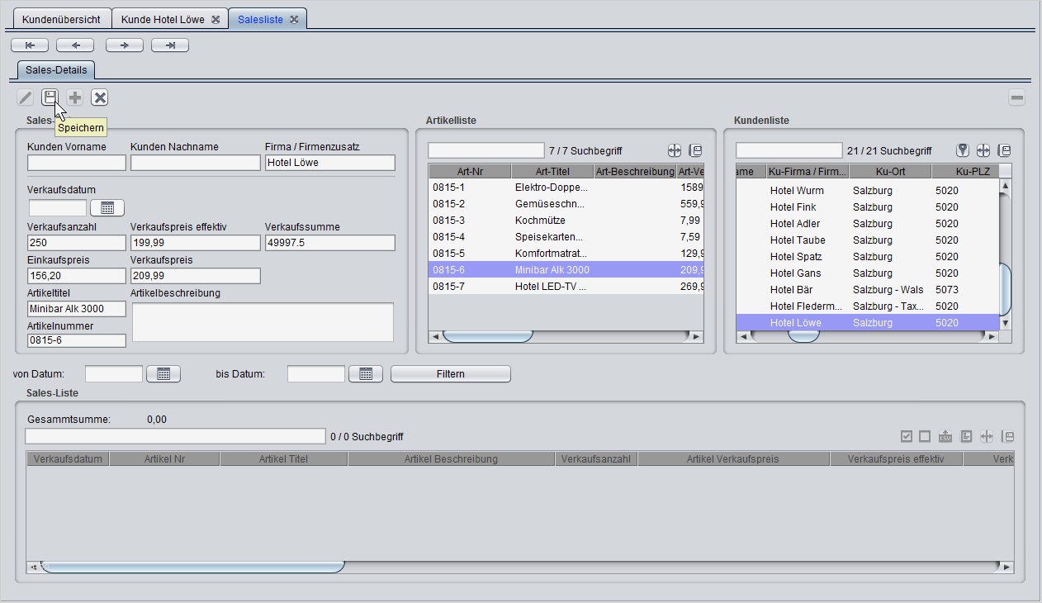Click the Artikelliste horizontal scrollbar thumb

coord(488,336)
